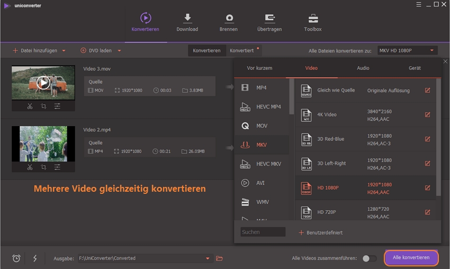The height and width of the screenshot is (269, 450).
Task: Open the MKV HD 1080P output format dropdown
Action: pyautogui.click(x=408, y=50)
